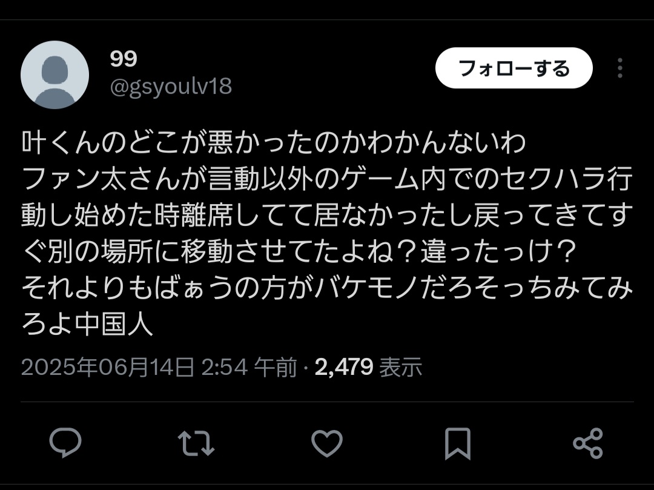Select the tweet line starting 動し始めた時離席
This screenshot has width=654, height=490.
coord(325,216)
